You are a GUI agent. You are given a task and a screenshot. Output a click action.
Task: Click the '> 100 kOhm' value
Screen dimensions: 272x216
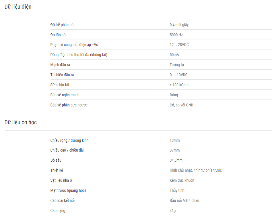179,85
